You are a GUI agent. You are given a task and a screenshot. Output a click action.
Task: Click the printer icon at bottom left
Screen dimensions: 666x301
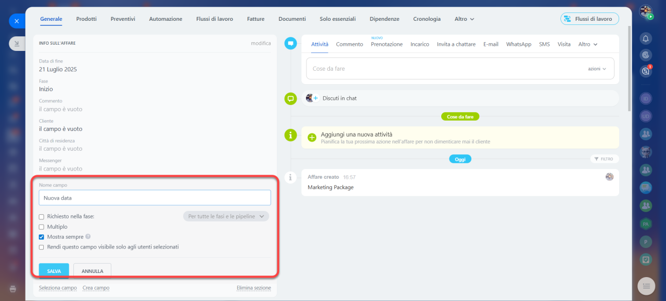tap(13, 289)
